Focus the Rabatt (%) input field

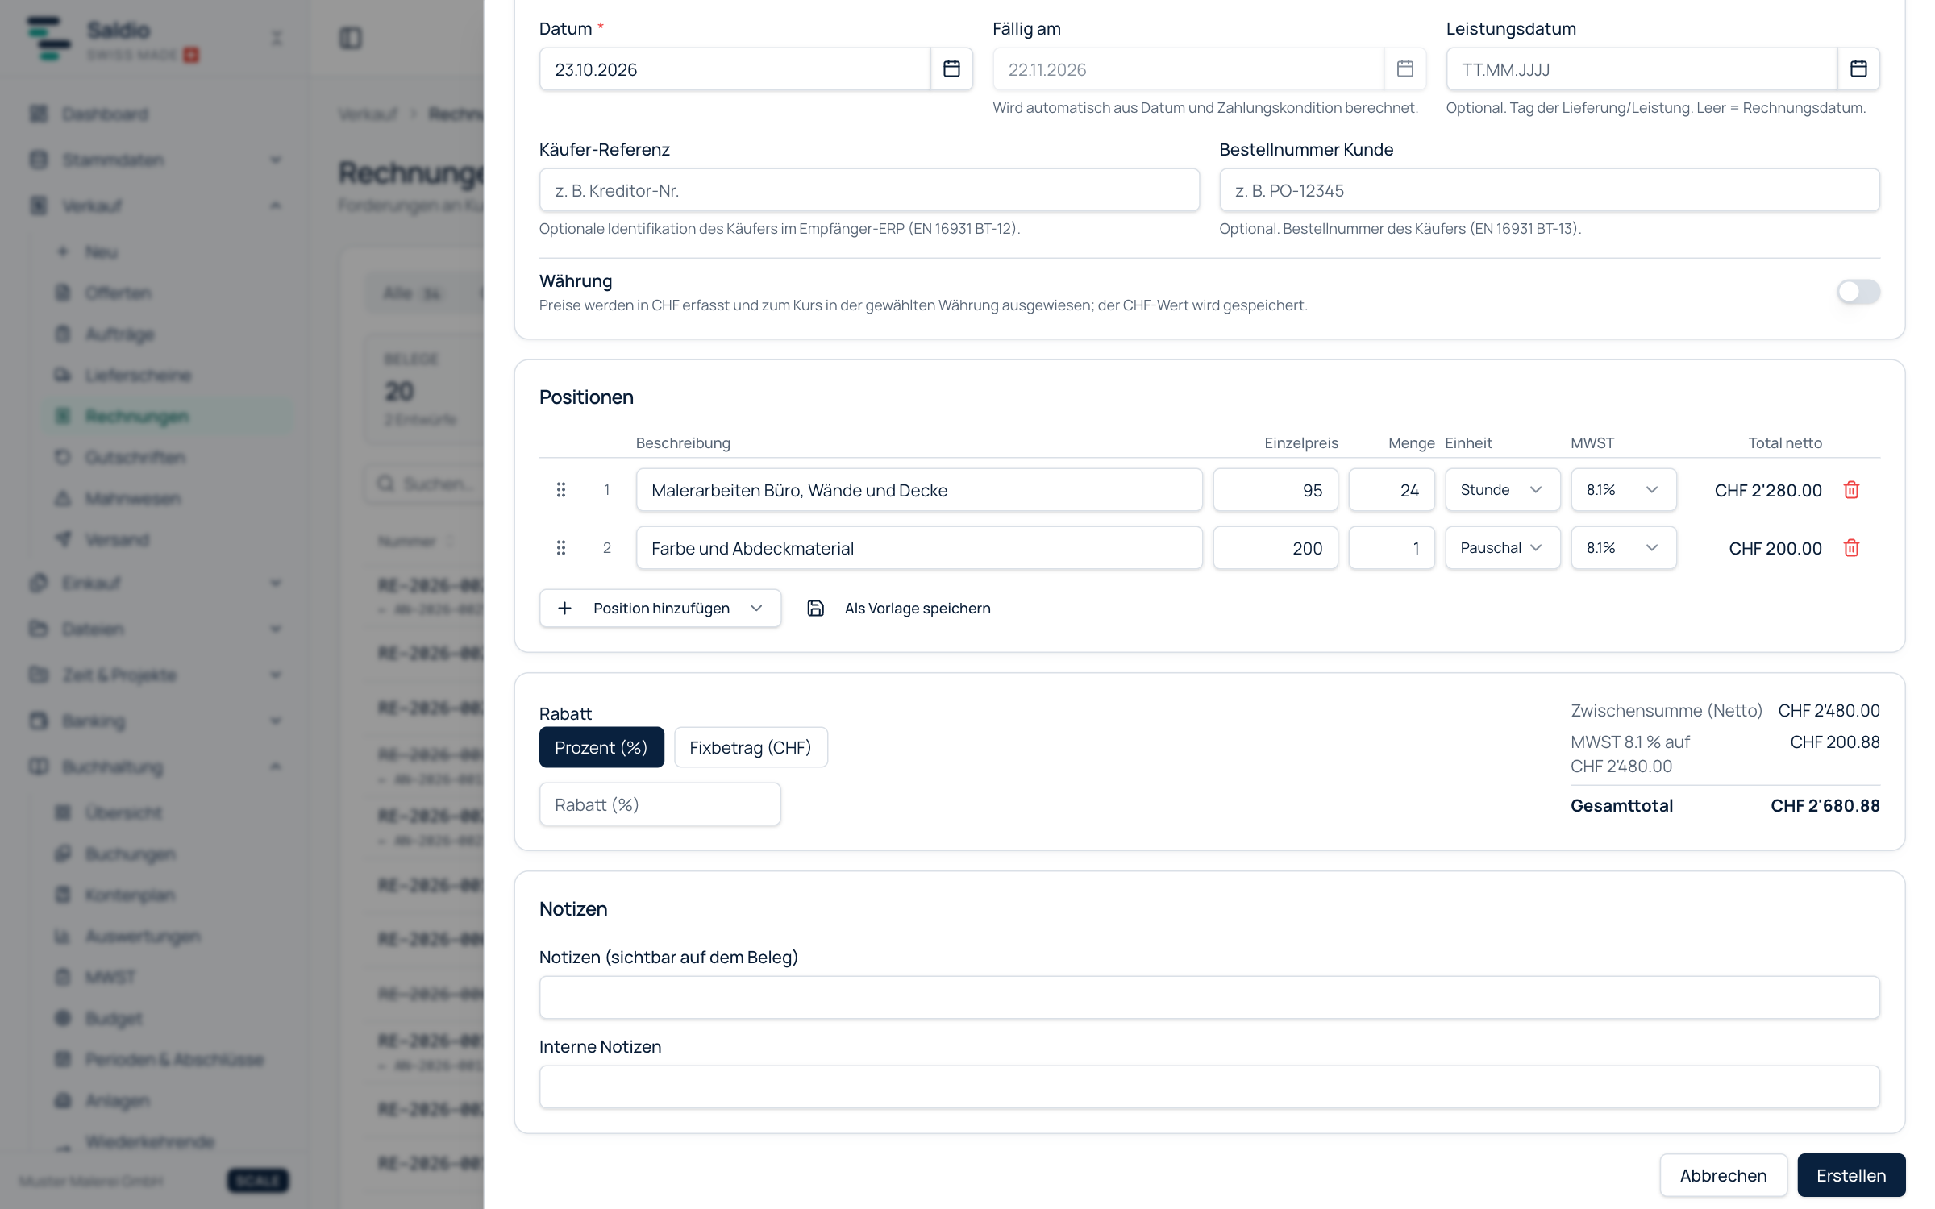(660, 804)
